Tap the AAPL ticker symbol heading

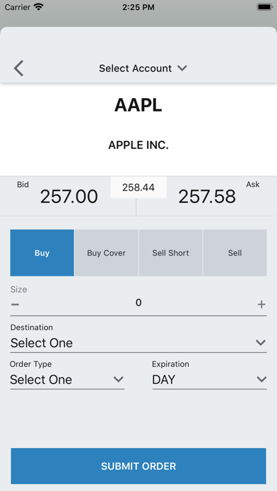coord(138,105)
